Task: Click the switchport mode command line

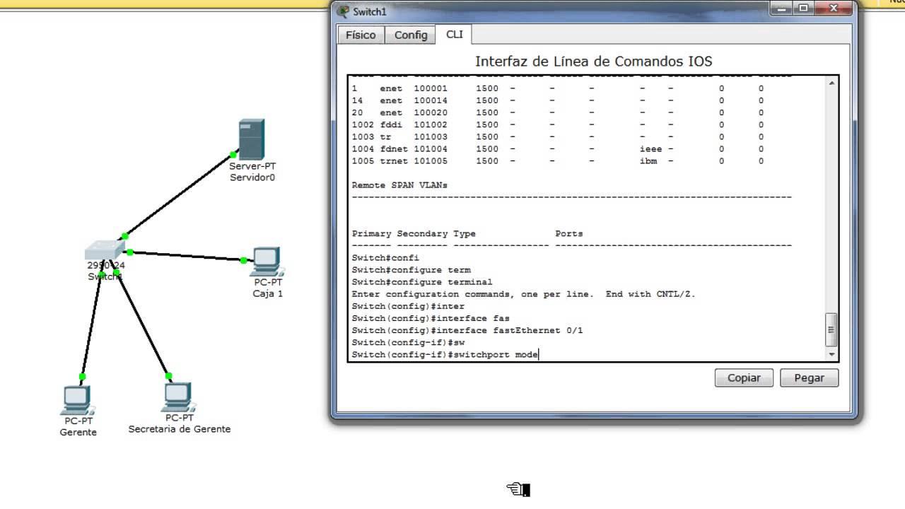Action: [444, 354]
